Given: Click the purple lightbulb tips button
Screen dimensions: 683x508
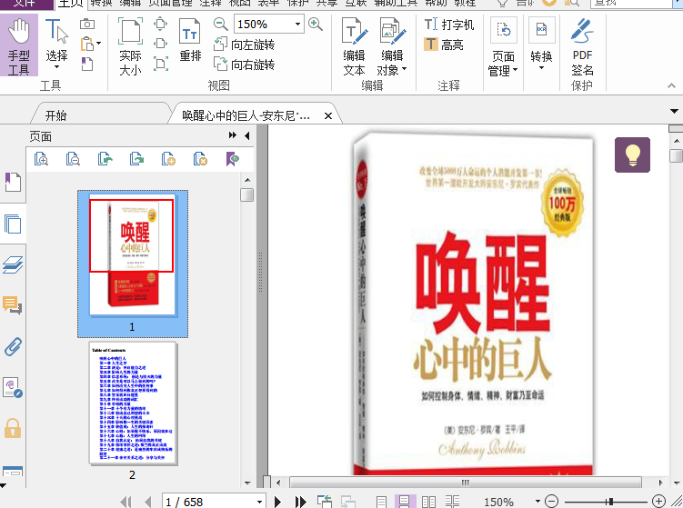Looking at the screenshot, I should tap(632, 155).
